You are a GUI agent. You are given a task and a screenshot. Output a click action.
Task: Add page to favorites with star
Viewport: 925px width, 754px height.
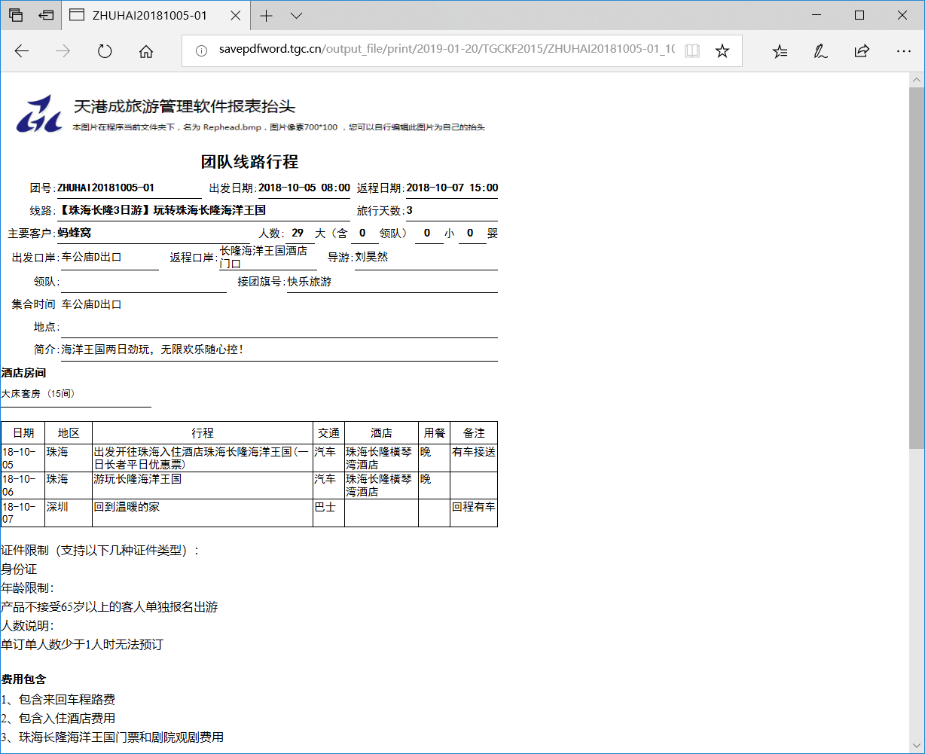click(722, 50)
